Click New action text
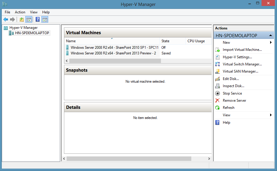This screenshot has width=277, height=171. pos(226,43)
